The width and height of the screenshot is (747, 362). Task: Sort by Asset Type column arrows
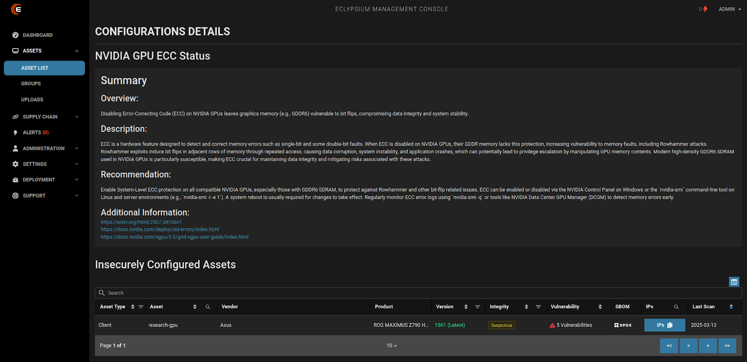(133, 307)
